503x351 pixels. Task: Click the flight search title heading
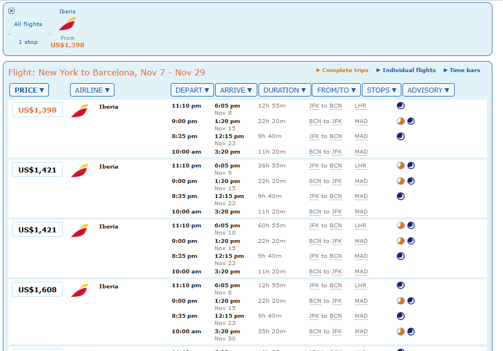(107, 72)
